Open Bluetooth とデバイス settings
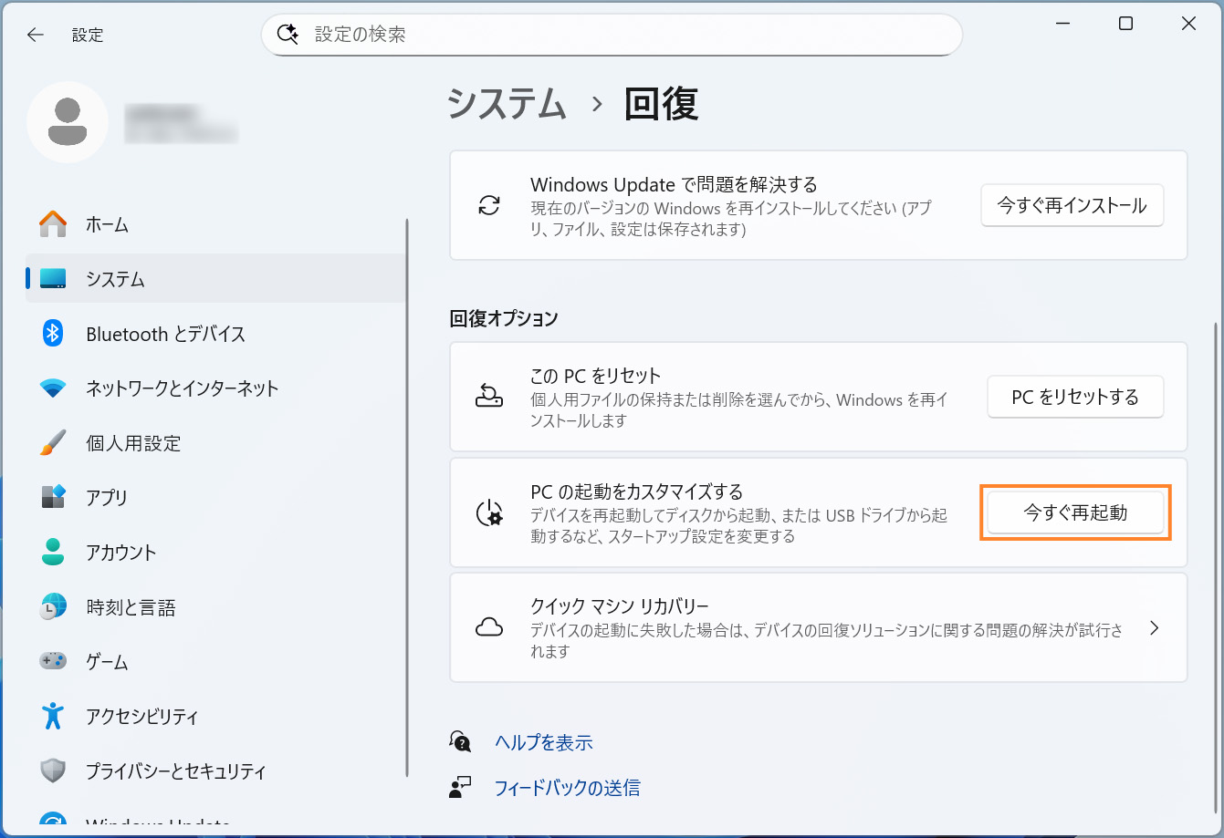This screenshot has height=838, width=1224. (x=216, y=333)
